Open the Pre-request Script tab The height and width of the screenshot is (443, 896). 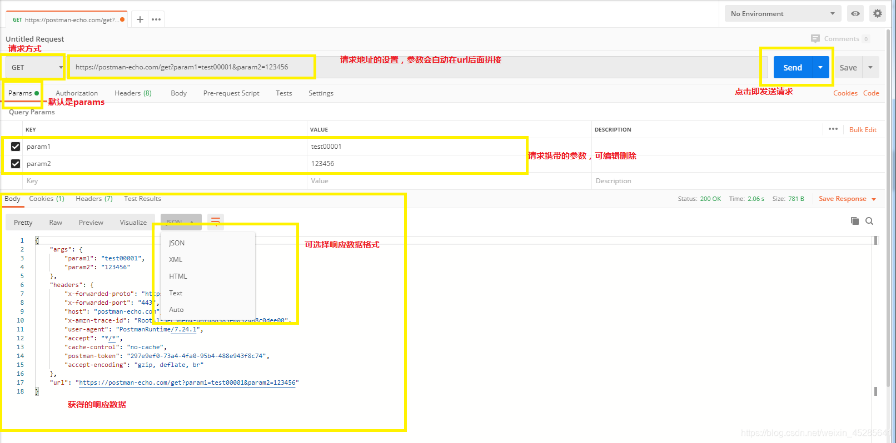(231, 93)
